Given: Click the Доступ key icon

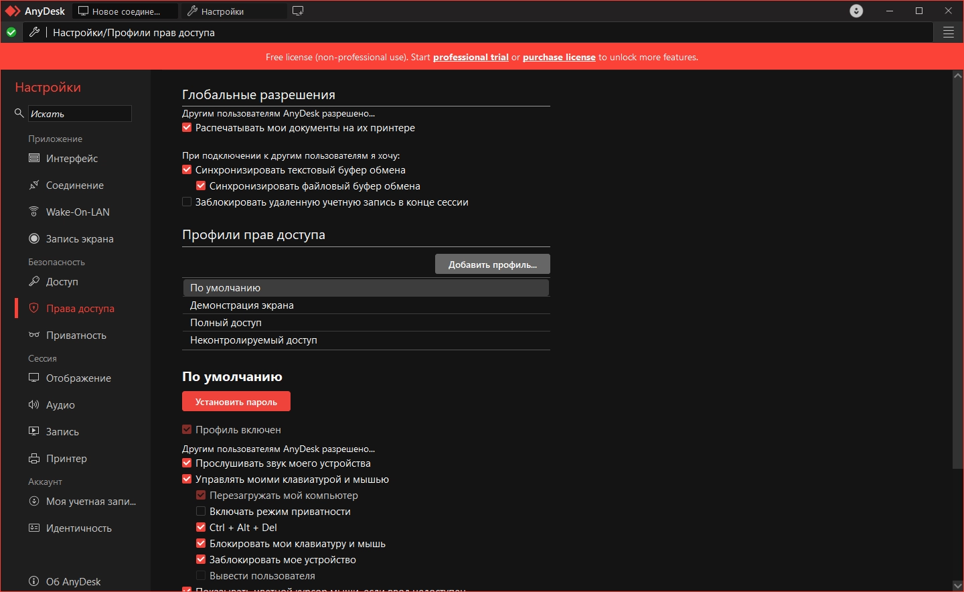Looking at the screenshot, I should [x=34, y=281].
